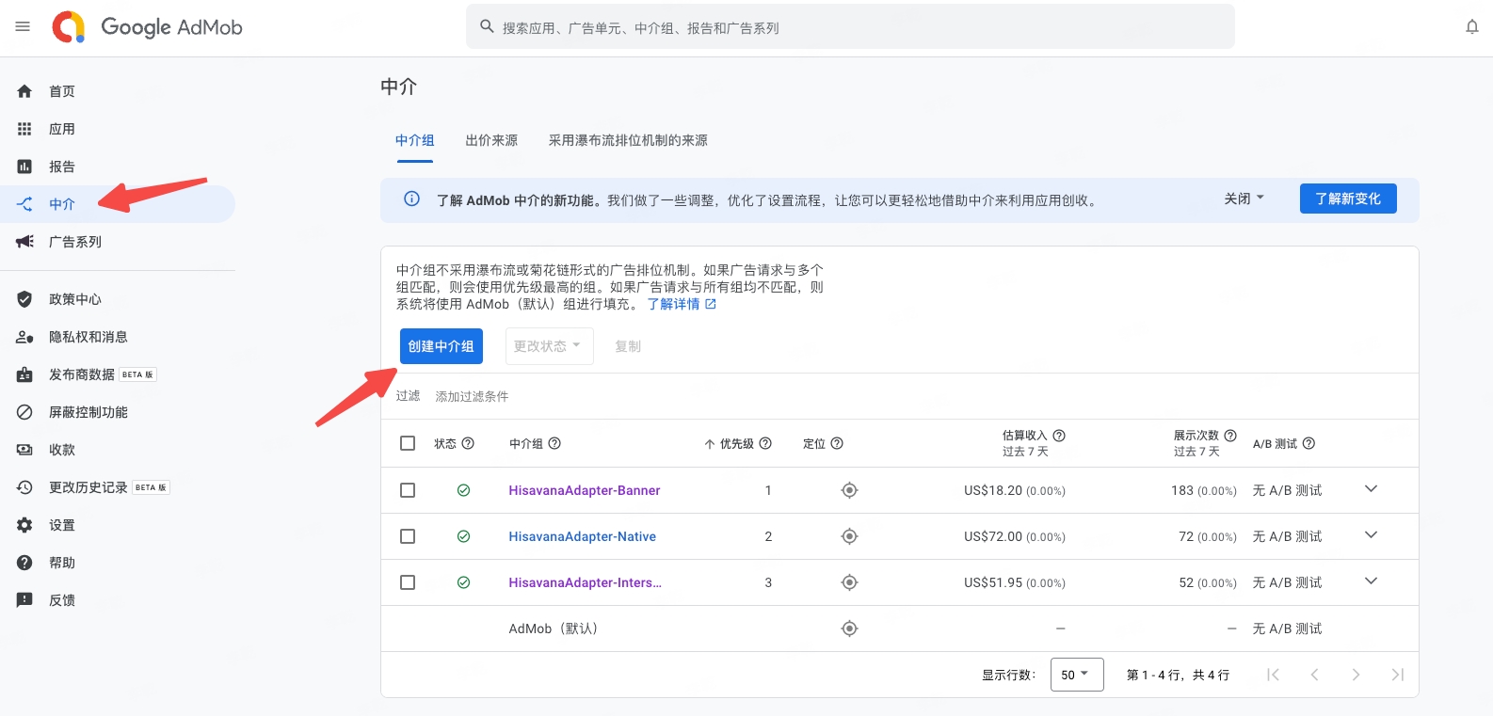This screenshot has height=716, width=1493.
Task: Click help icon next to 定位 column
Action: pos(837,443)
